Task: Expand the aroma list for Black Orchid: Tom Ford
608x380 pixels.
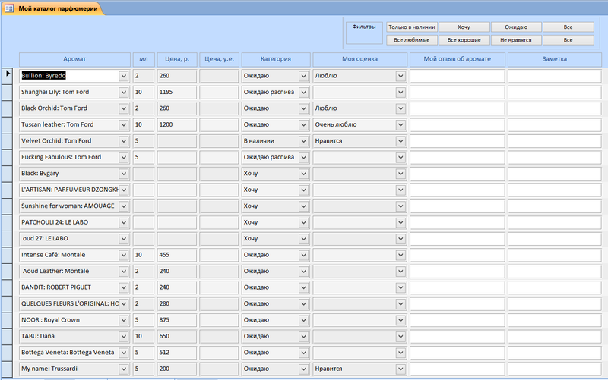Action: (x=124, y=108)
